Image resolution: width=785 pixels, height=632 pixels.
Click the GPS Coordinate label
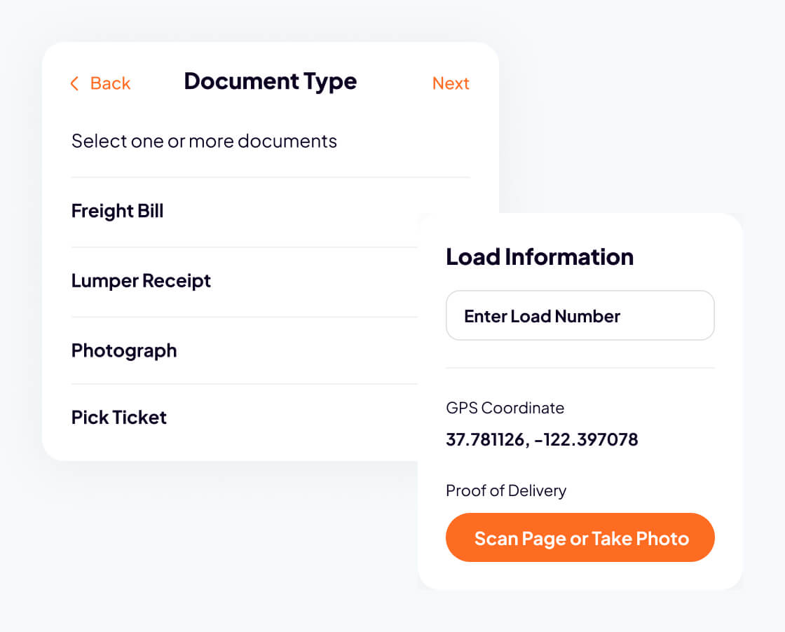click(505, 408)
